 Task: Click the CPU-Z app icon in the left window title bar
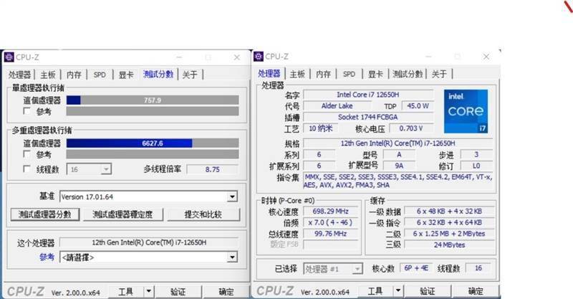coord(9,57)
